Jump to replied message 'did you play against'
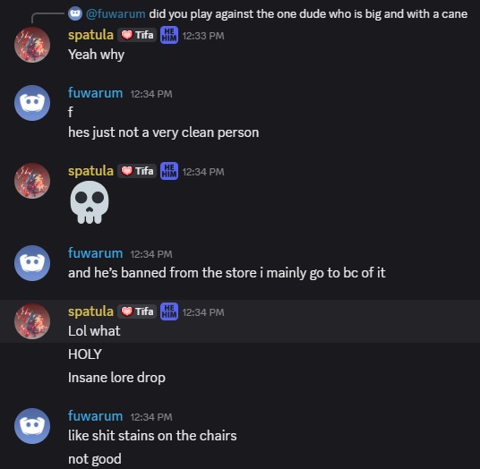480x469 pixels. tap(308, 13)
